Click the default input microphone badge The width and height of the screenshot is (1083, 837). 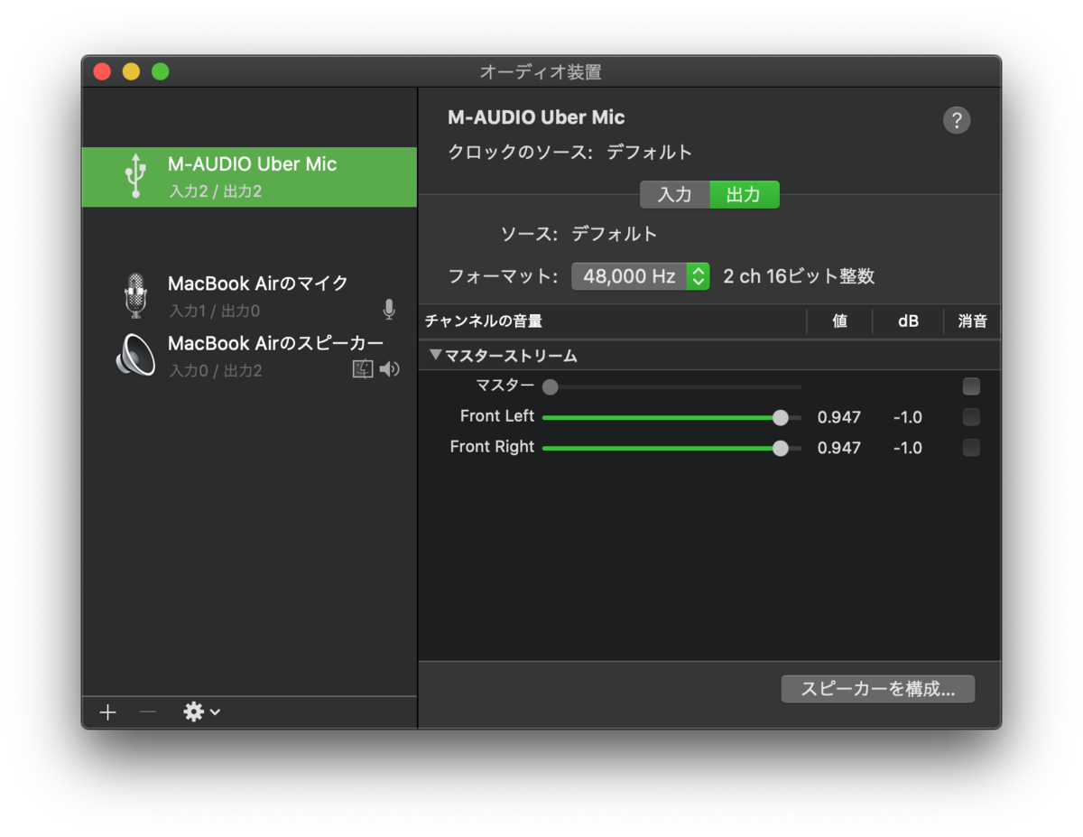pyautogui.click(x=389, y=310)
